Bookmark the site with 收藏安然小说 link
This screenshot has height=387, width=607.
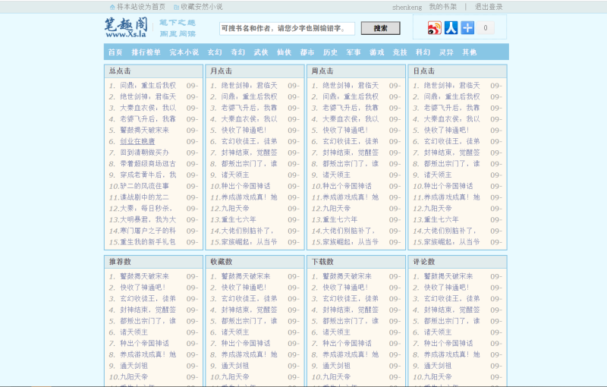(202, 7)
